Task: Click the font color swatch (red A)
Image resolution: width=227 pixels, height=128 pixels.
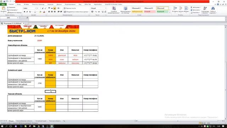Action: point(44,12)
